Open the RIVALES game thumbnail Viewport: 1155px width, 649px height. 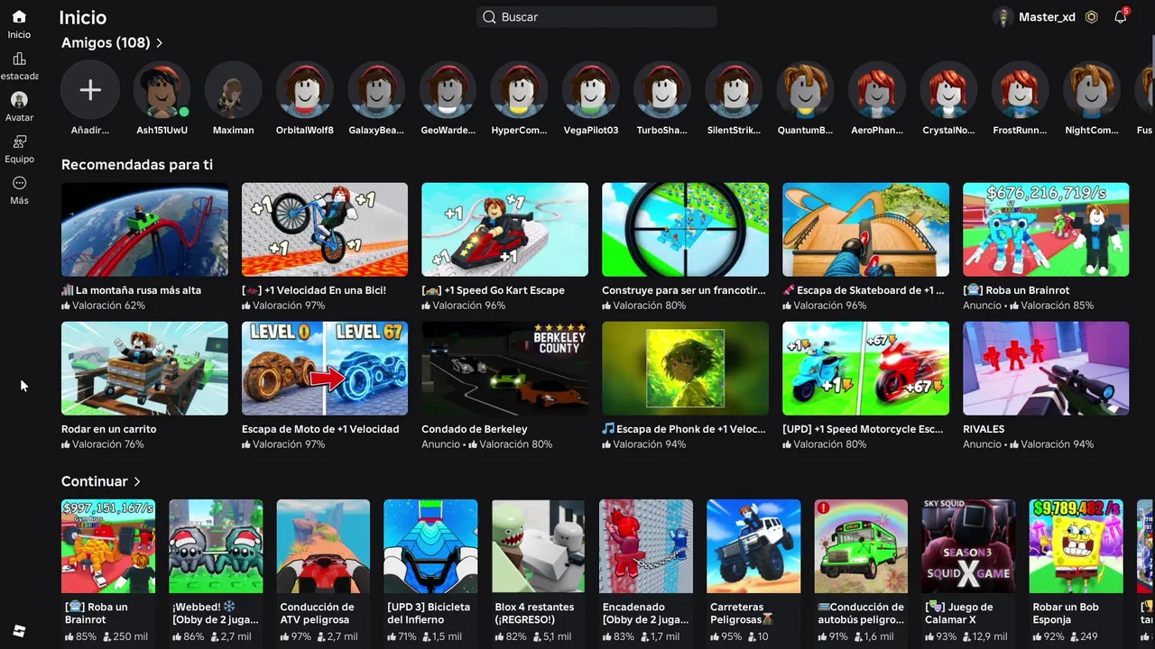[x=1046, y=369]
